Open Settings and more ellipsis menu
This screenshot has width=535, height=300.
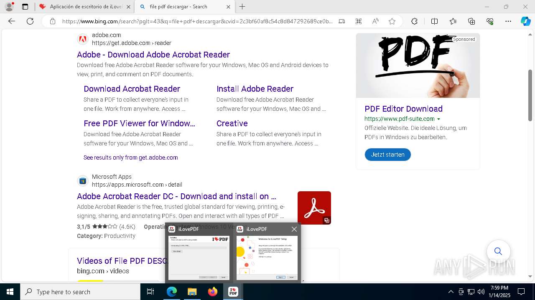[508, 21]
